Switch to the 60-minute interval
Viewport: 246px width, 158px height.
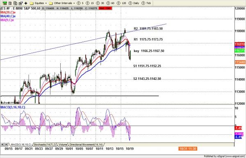coord(110,3)
